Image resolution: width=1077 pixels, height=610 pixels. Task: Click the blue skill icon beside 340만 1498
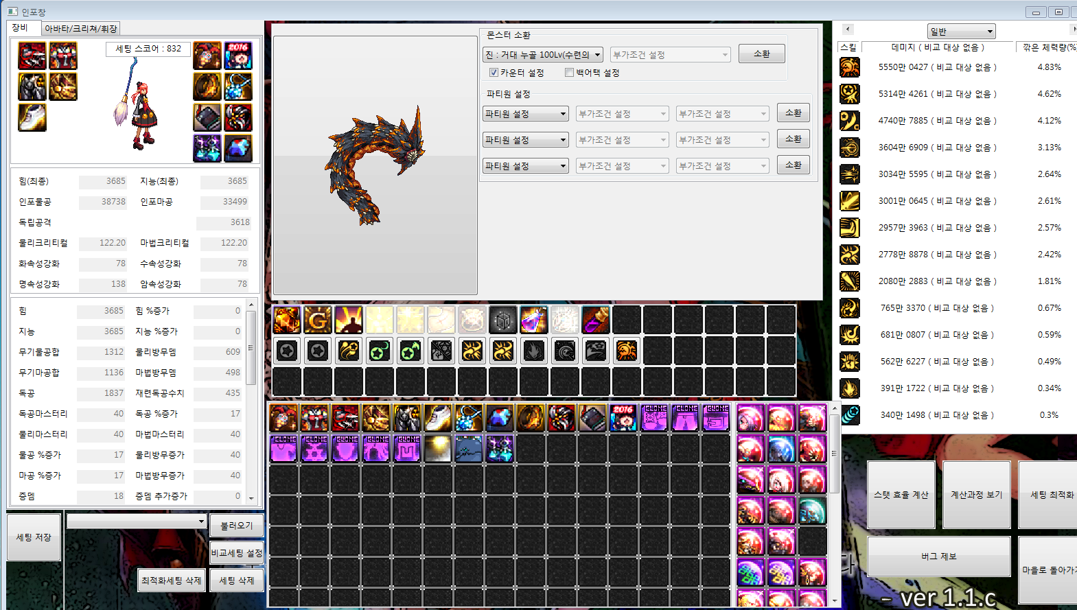click(850, 415)
